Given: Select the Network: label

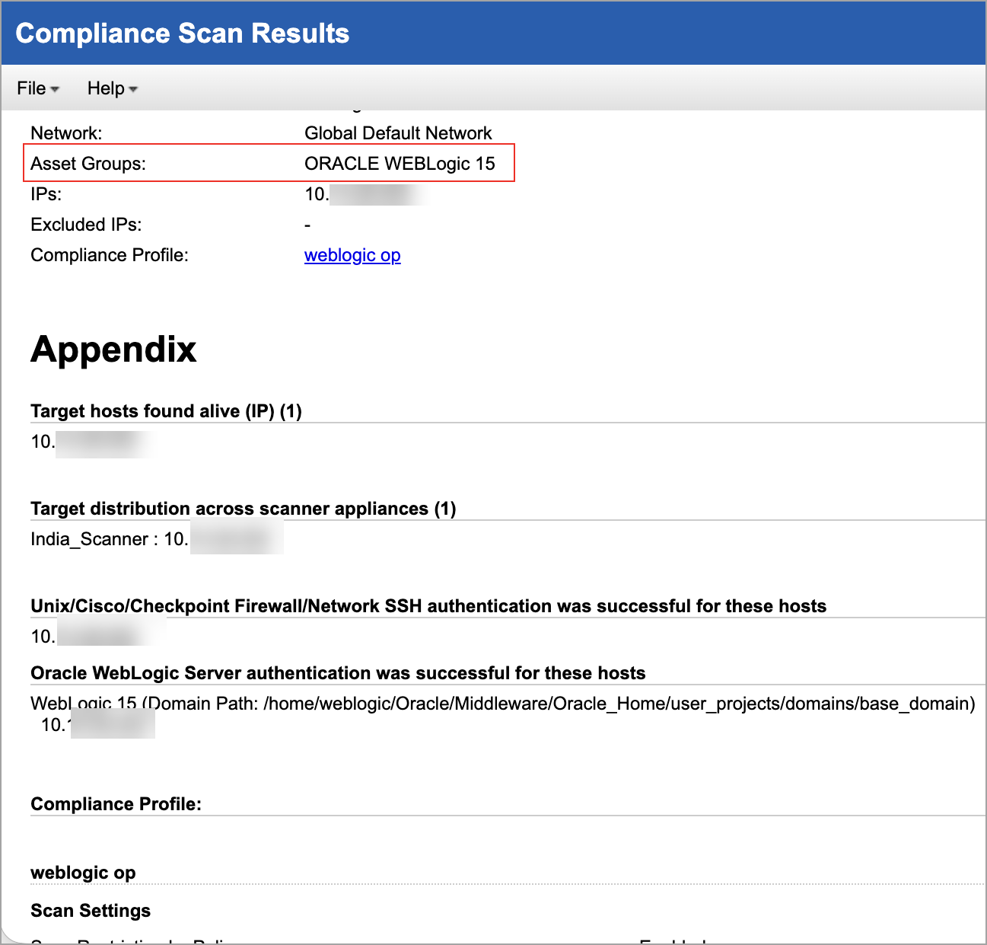Looking at the screenshot, I should pyautogui.click(x=66, y=133).
